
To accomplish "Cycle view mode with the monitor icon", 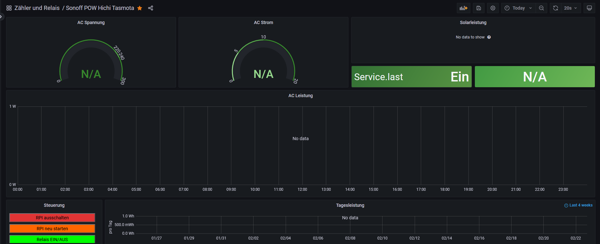I will click(589, 8).
